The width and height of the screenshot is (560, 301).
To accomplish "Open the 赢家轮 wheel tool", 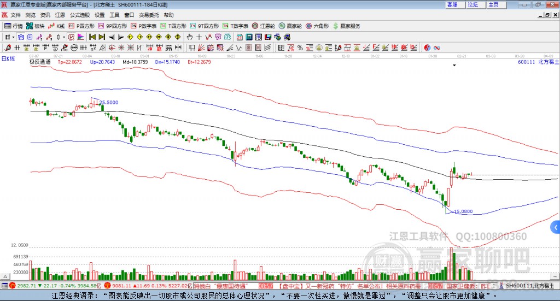I will pos(290,26).
